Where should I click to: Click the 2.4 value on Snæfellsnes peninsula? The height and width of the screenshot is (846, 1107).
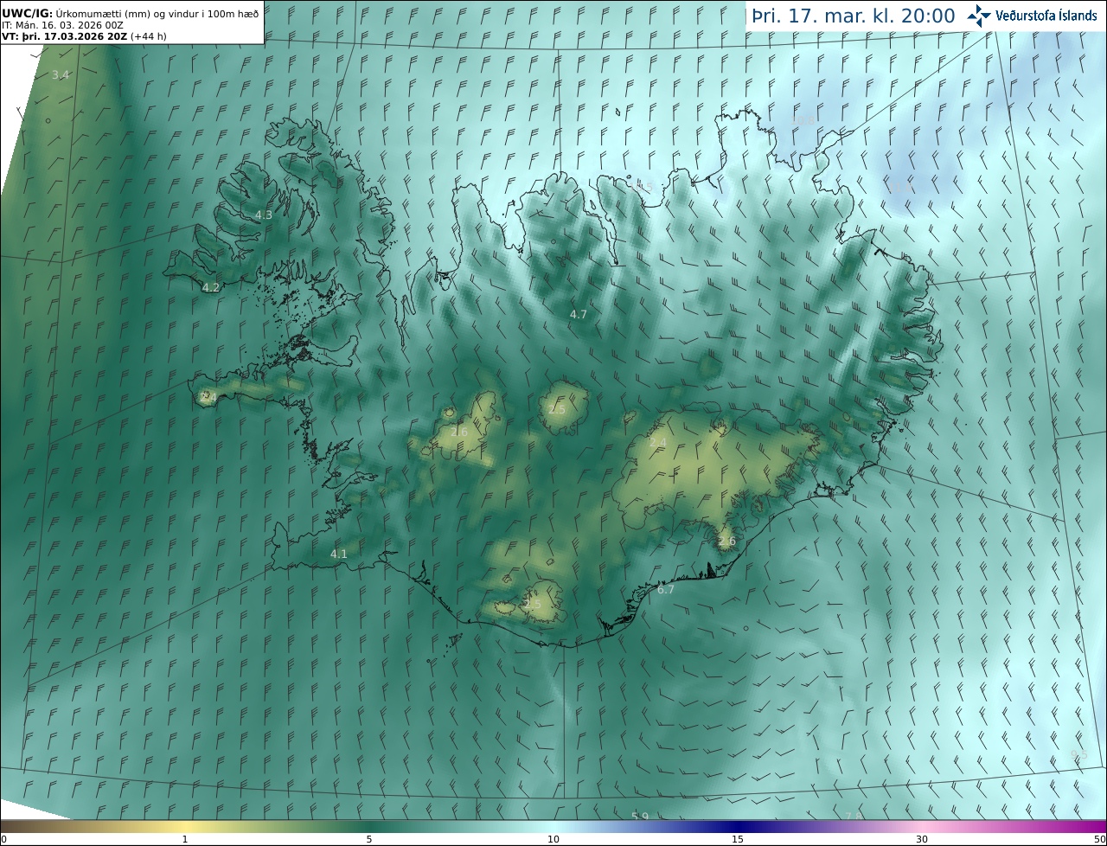[208, 397]
